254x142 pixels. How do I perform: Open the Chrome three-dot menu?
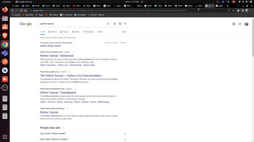251,11
